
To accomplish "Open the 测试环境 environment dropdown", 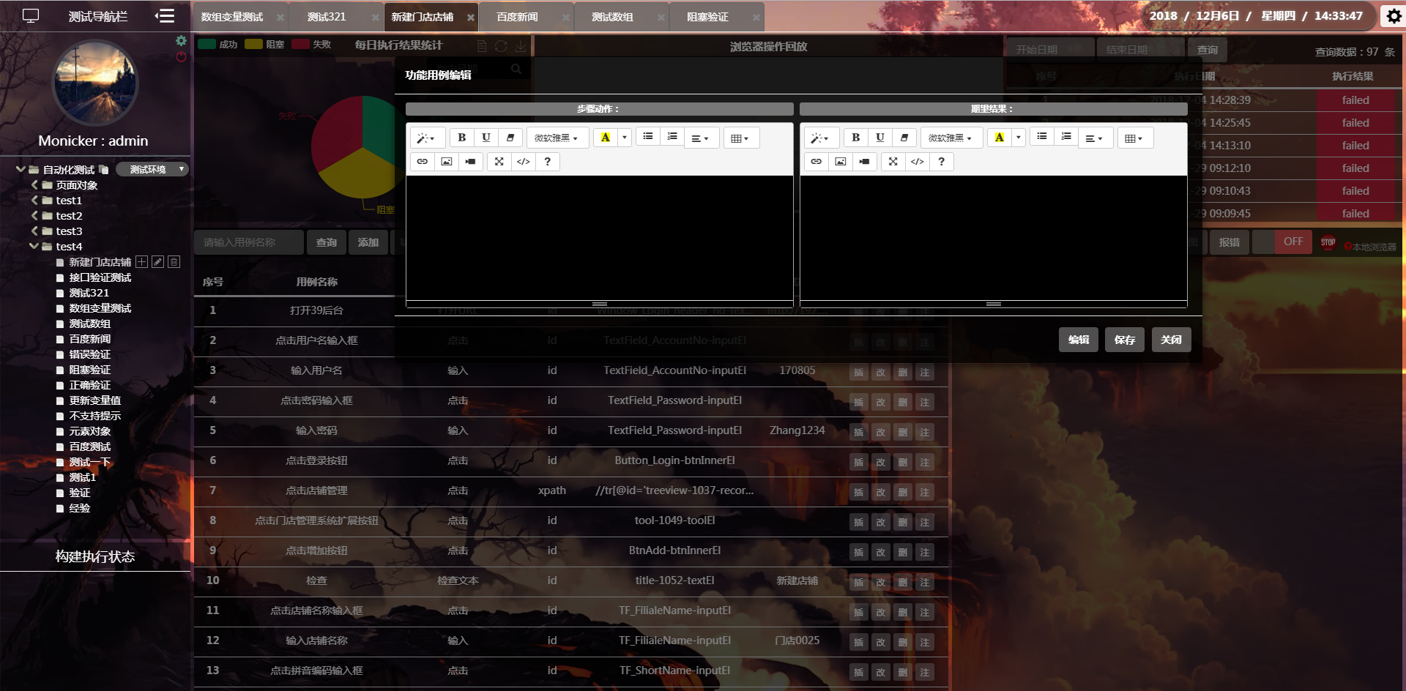I will 152,169.
